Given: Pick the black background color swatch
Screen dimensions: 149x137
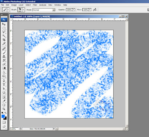Looking at the screenshot, I should [x=5, y=118].
